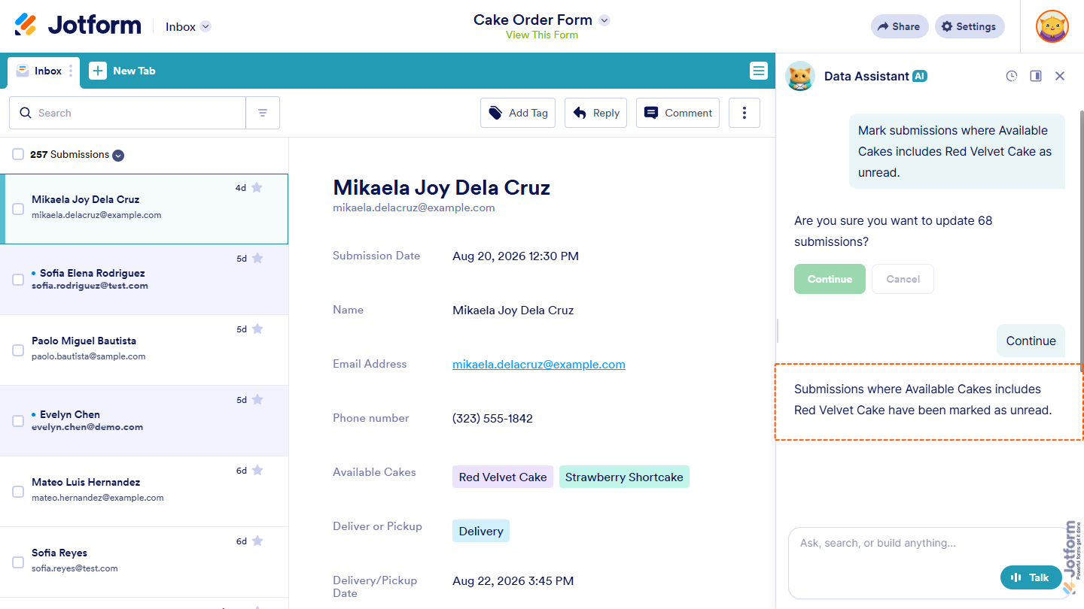Click the Reply button
This screenshot has height=609, width=1084.
(x=595, y=113)
